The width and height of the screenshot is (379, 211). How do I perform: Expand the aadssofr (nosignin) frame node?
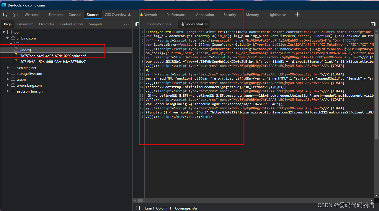[8, 91]
